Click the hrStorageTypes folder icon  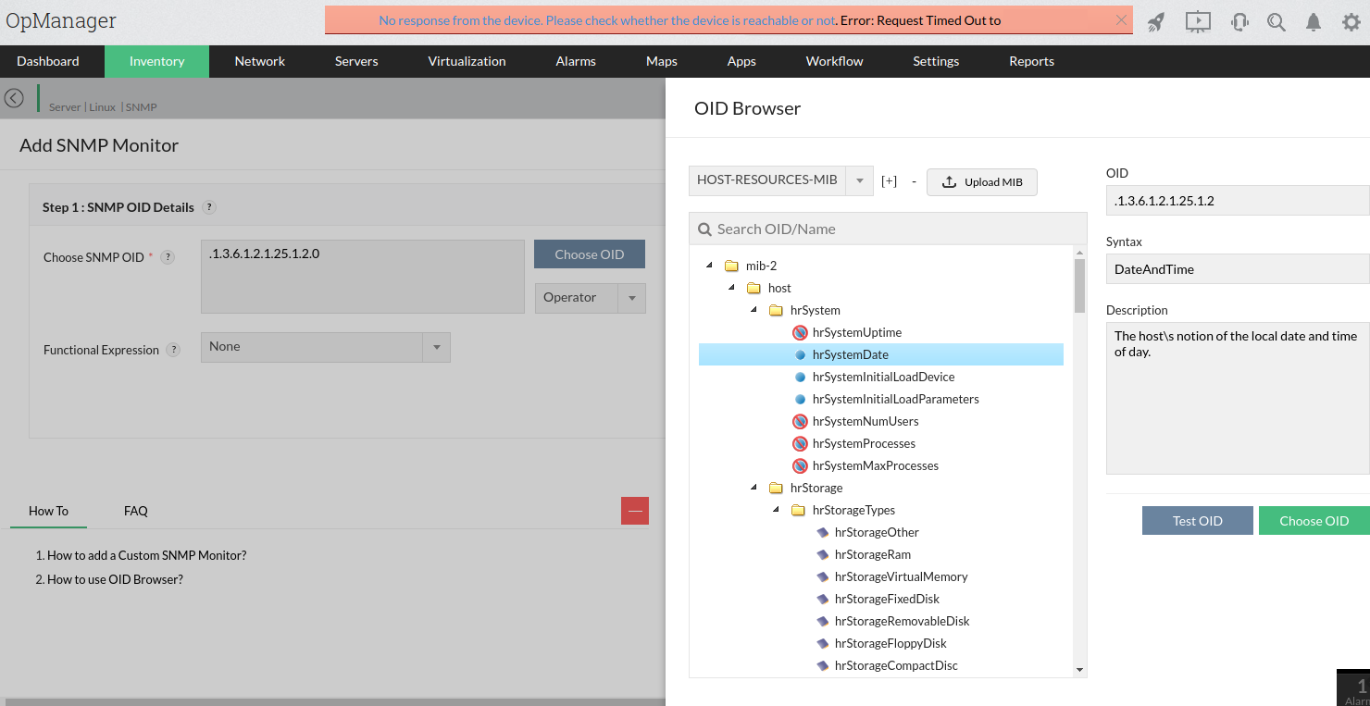(x=798, y=510)
